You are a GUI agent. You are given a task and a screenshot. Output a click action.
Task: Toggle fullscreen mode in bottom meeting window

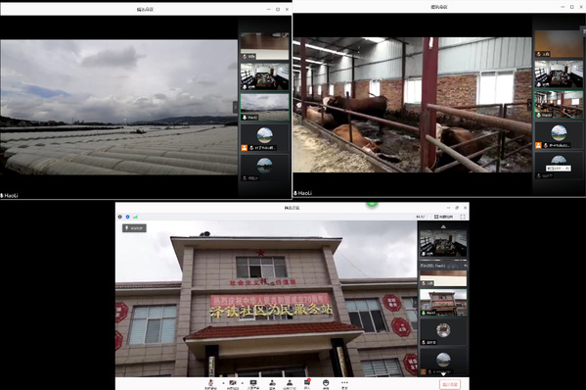463,217
